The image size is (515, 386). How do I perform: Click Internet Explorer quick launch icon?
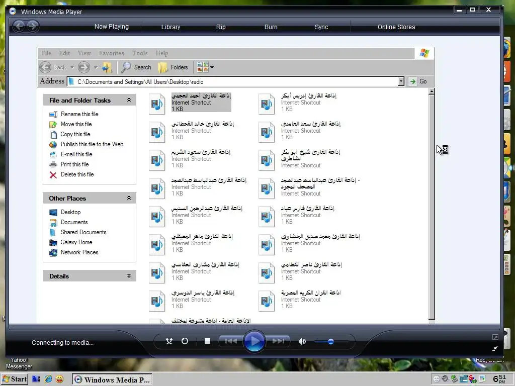coord(48,379)
